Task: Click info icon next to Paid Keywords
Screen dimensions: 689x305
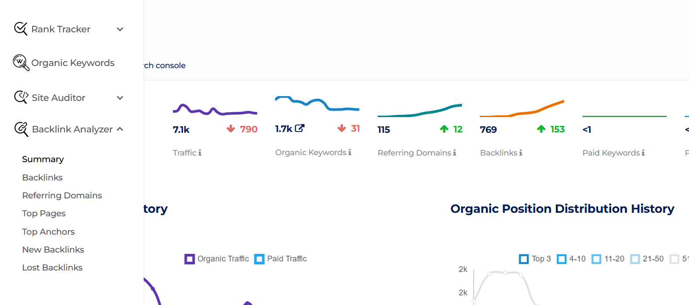Action: click(x=643, y=152)
